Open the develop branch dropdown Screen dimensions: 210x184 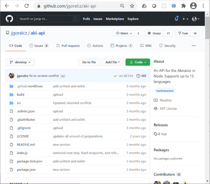point(20,62)
